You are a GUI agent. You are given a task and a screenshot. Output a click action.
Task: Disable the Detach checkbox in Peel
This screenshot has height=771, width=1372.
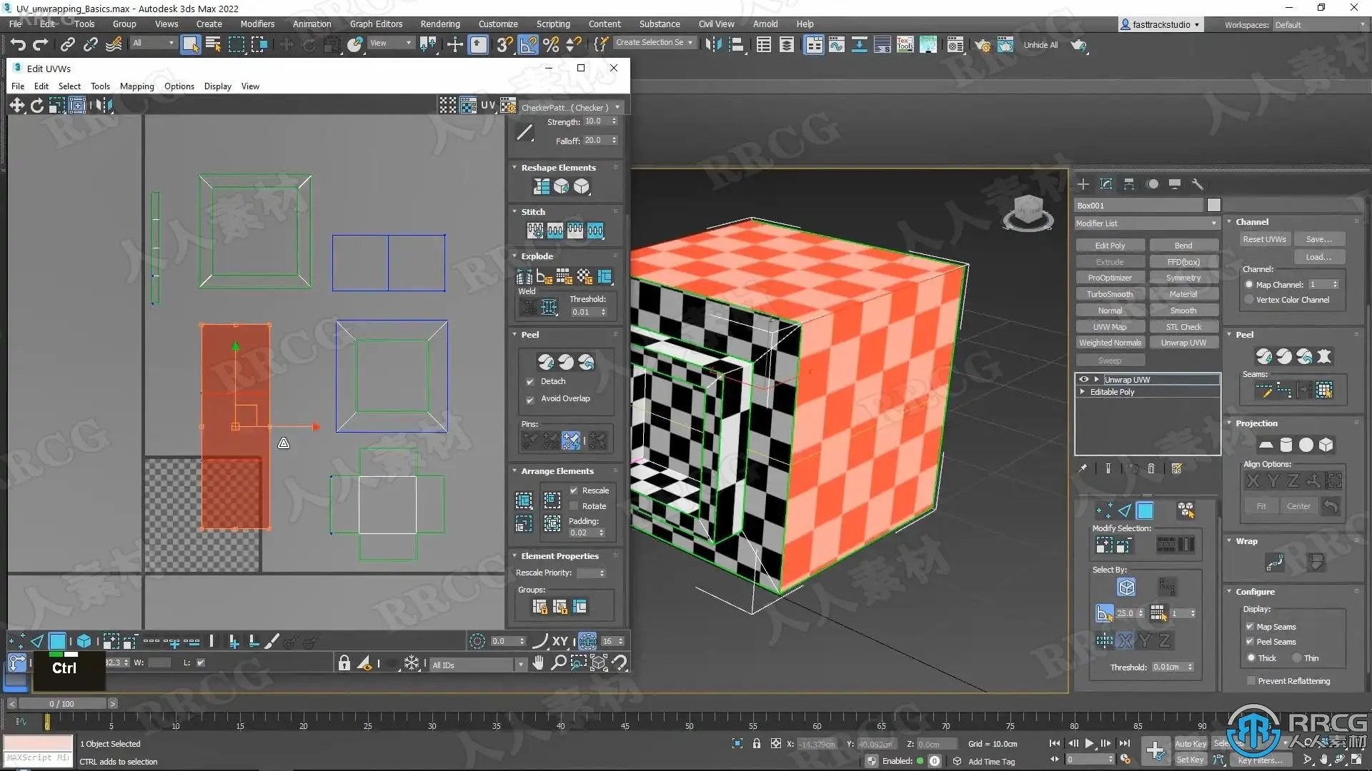click(530, 382)
